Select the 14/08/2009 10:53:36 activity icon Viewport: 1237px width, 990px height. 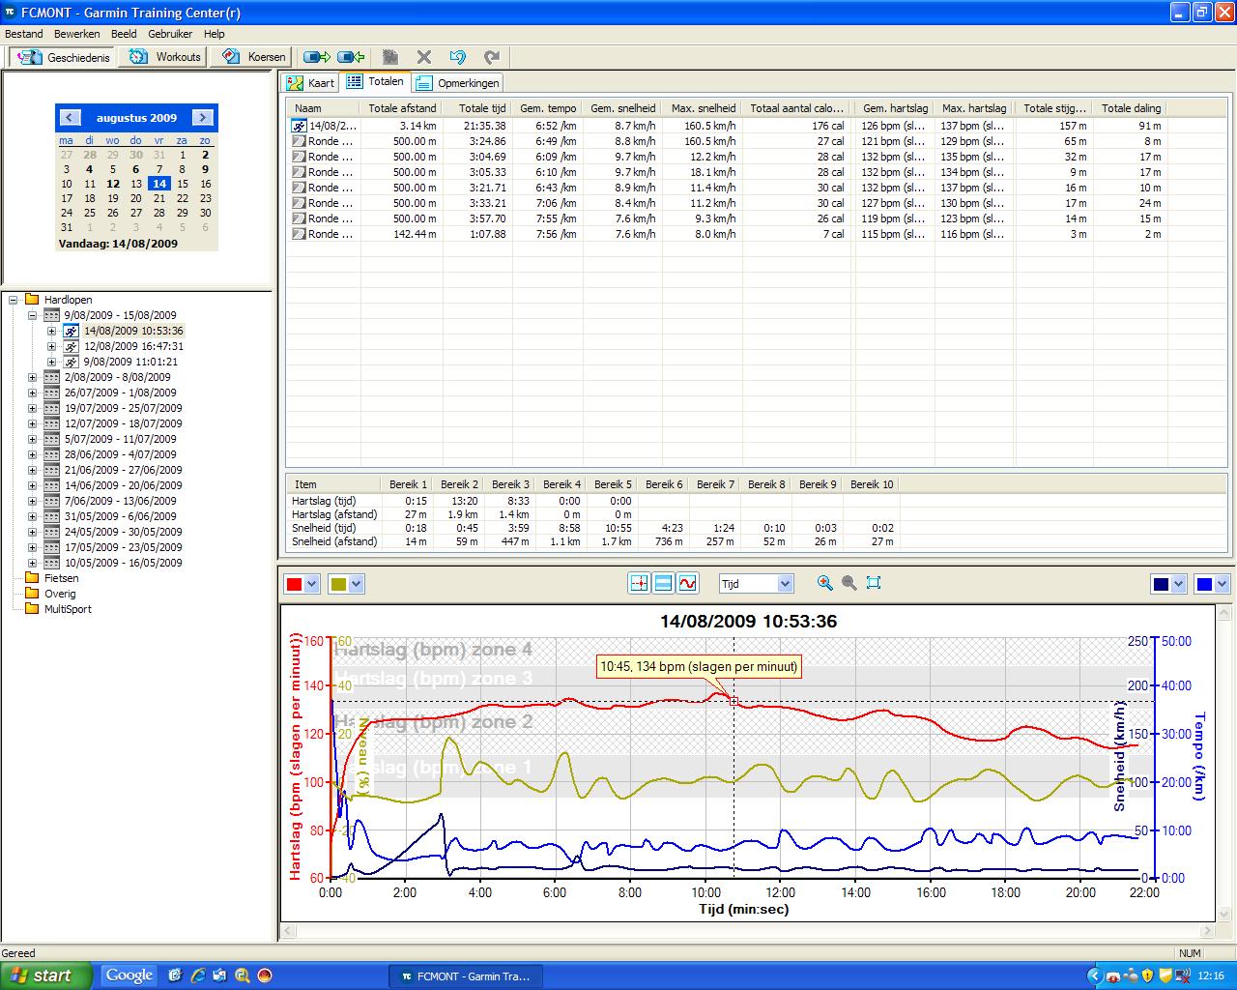(x=72, y=331)
